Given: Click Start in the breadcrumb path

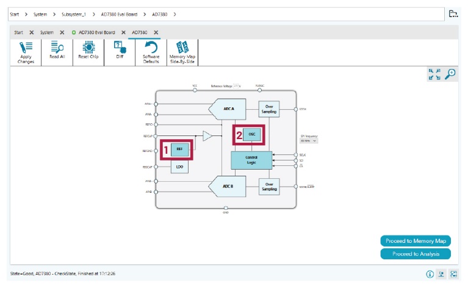Looking at the screenshot, I should (14, 14).
